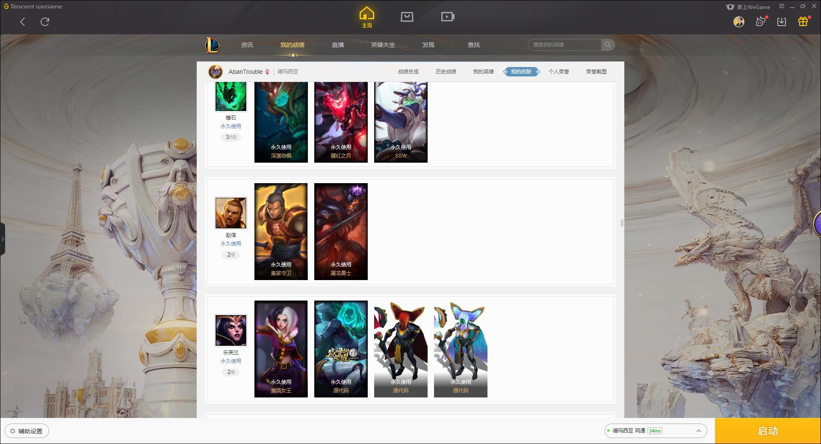Click the 3/10 skin count badge

pyautogui.click(x=231, y=137)
